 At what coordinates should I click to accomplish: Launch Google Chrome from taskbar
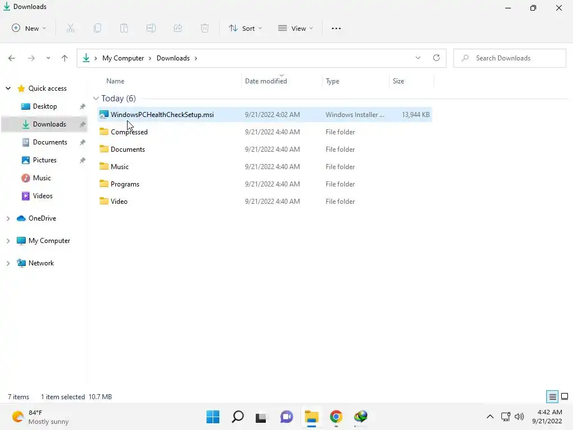coord(336,417)
